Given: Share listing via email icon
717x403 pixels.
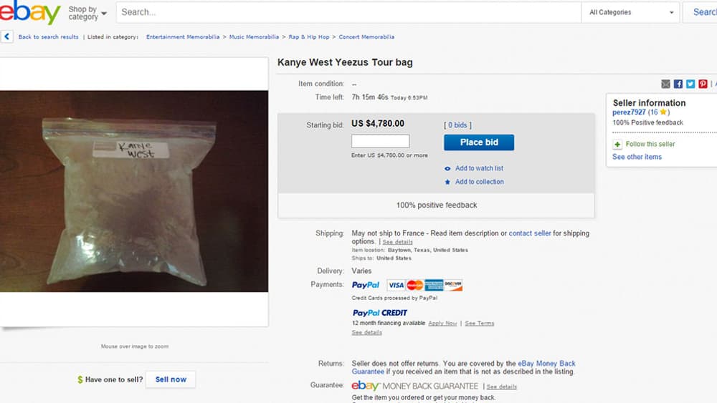Looking at the screenshot, I should 665,84.
